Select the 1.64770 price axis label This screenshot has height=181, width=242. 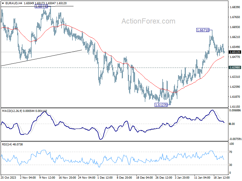(235, 57)
